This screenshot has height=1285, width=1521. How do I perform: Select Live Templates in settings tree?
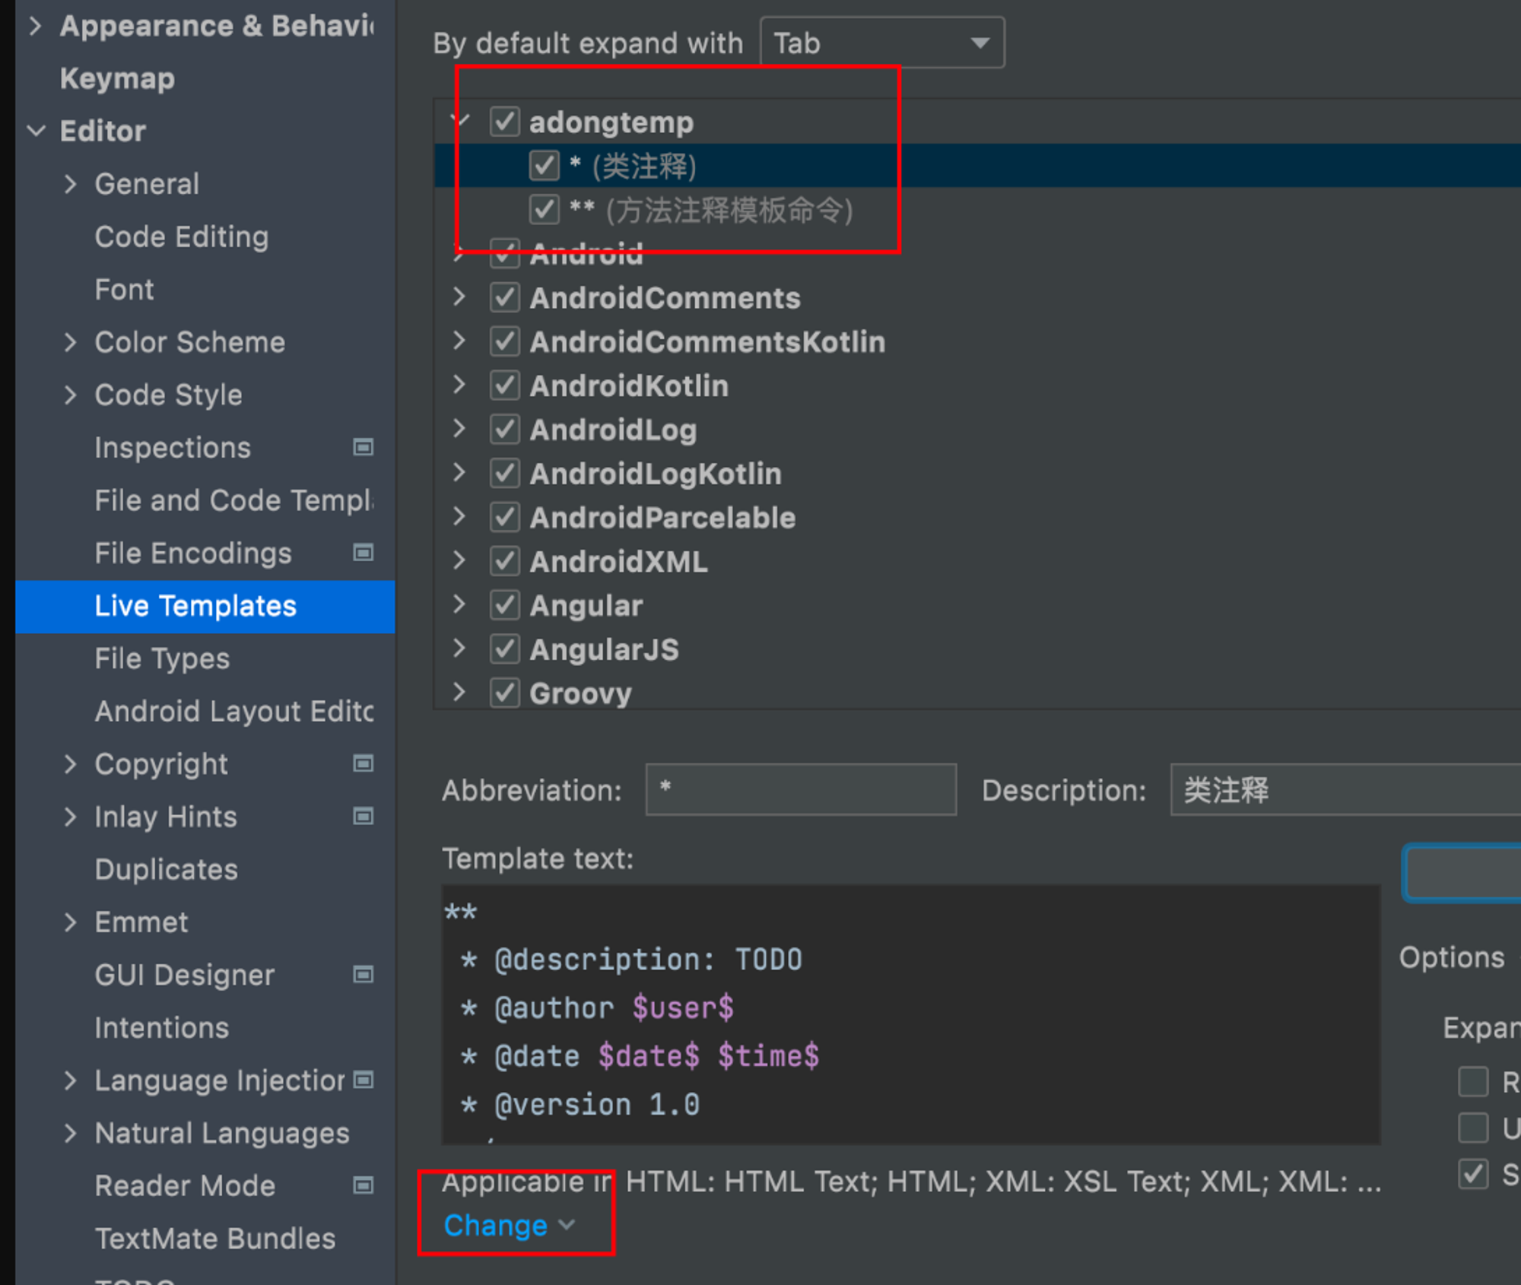(205, 606)
